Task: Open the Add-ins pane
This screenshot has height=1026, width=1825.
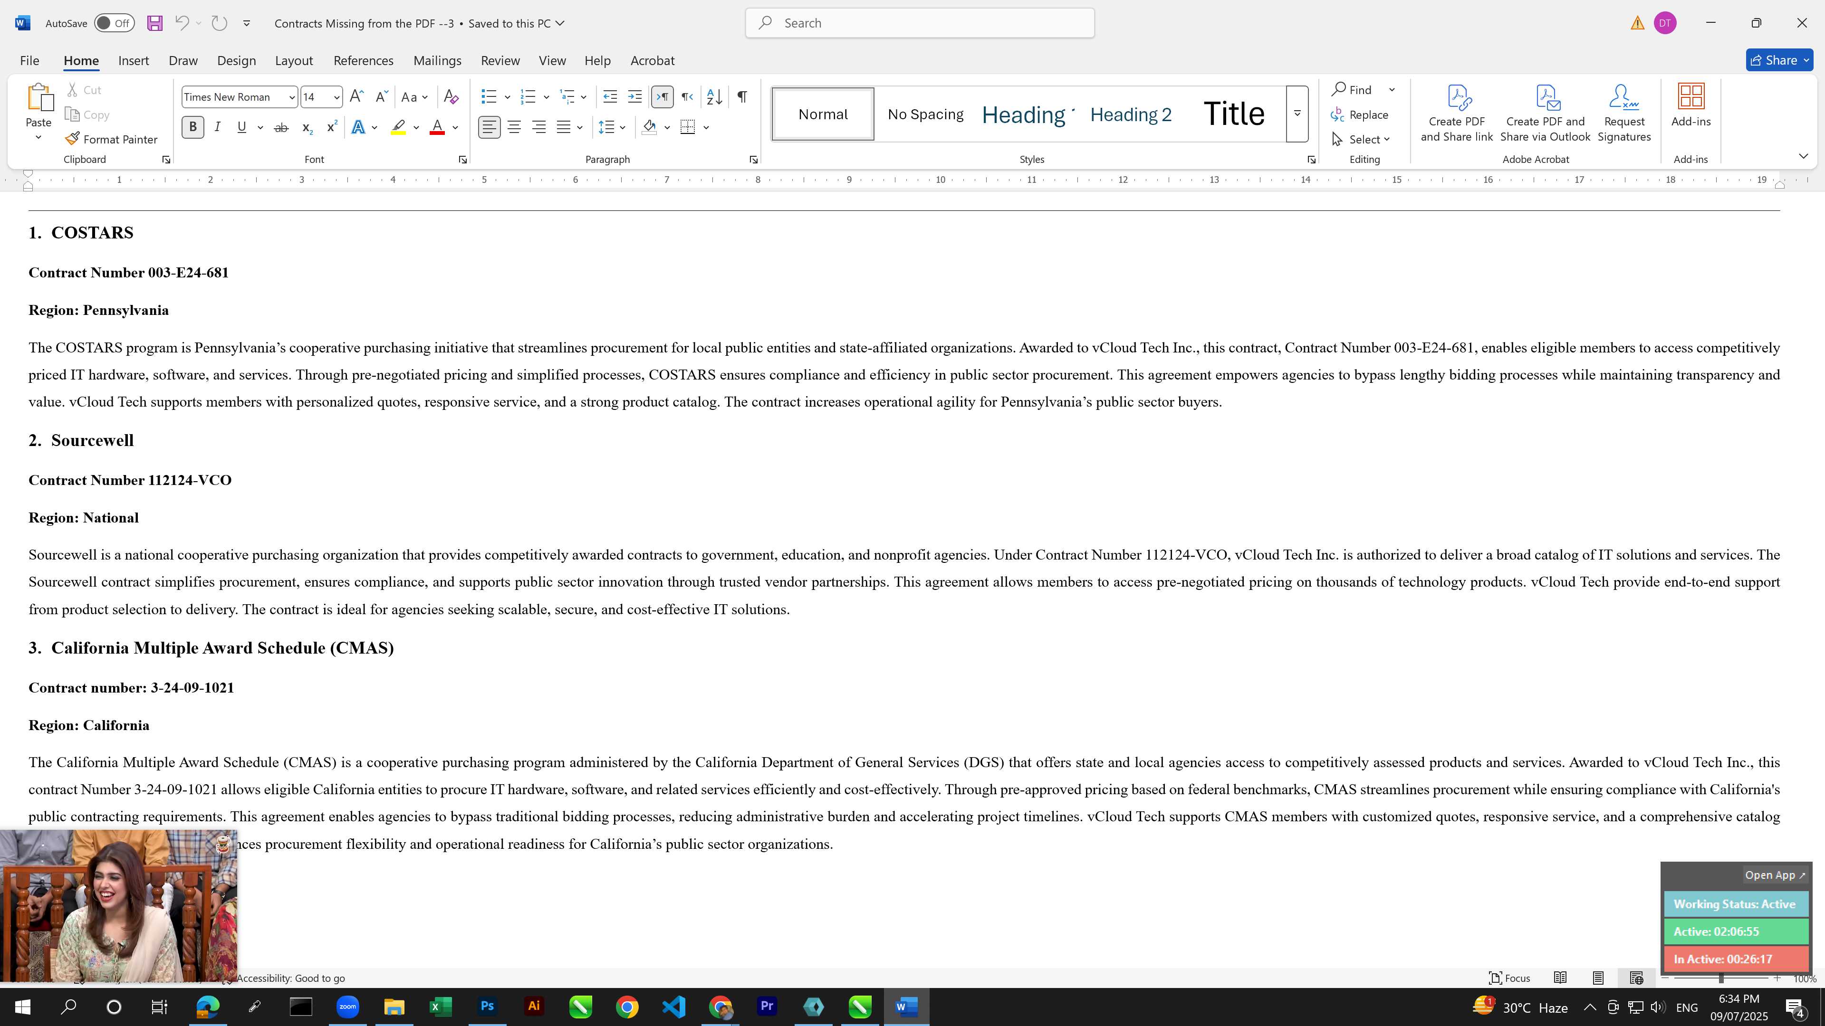Action: 1691,106
